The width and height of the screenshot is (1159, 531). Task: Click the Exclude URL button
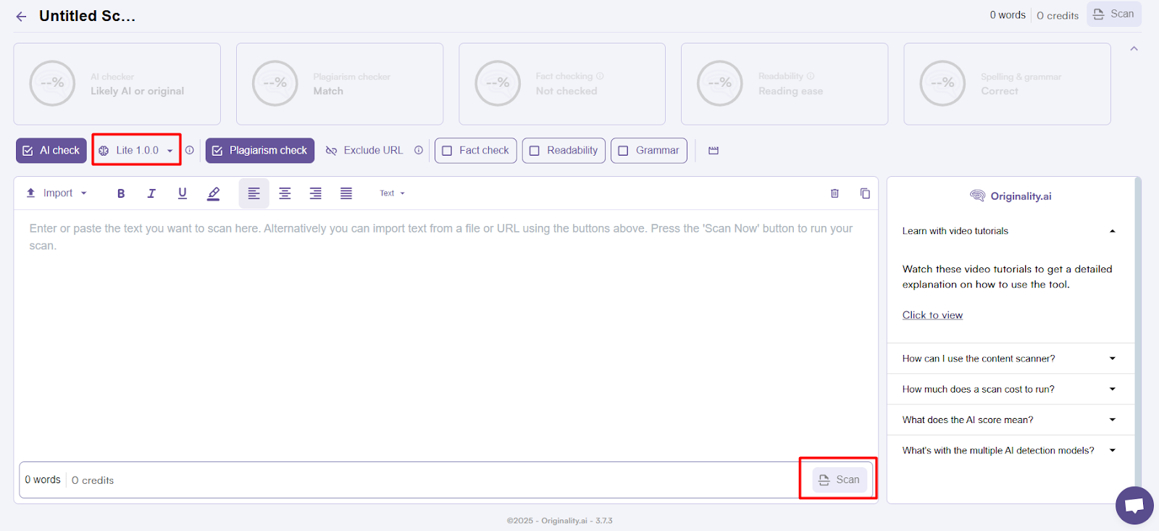(x=364, y=151)
